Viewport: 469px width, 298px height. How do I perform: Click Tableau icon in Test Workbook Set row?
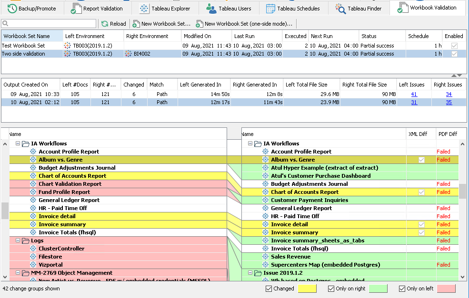[67, 46]
